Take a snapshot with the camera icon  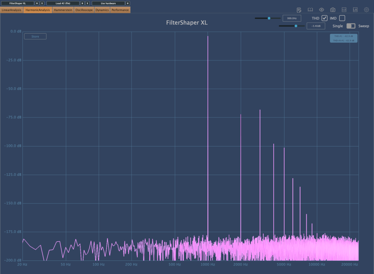click(333, 10)
